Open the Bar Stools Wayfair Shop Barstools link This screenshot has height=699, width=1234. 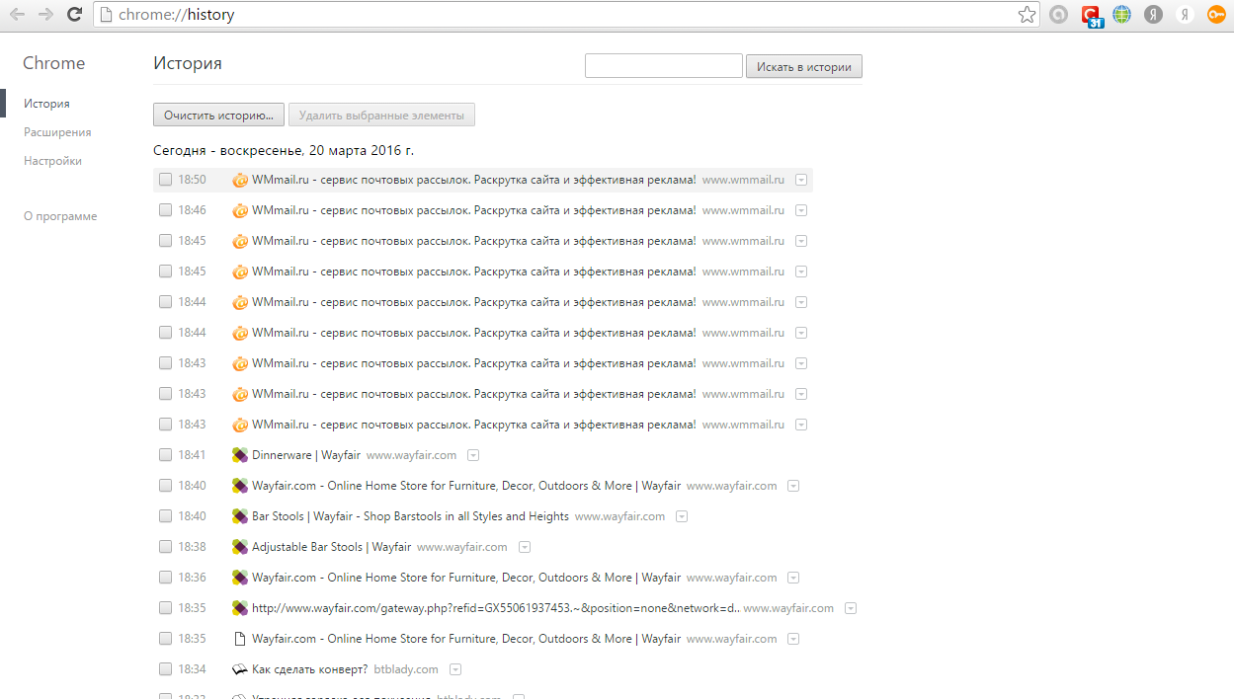[410, 516]
